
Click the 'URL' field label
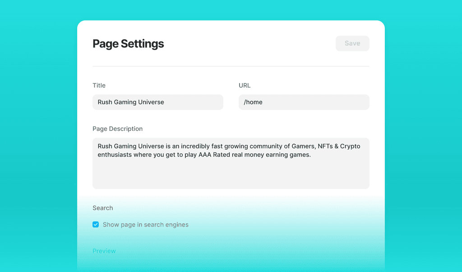coord(245,85)
